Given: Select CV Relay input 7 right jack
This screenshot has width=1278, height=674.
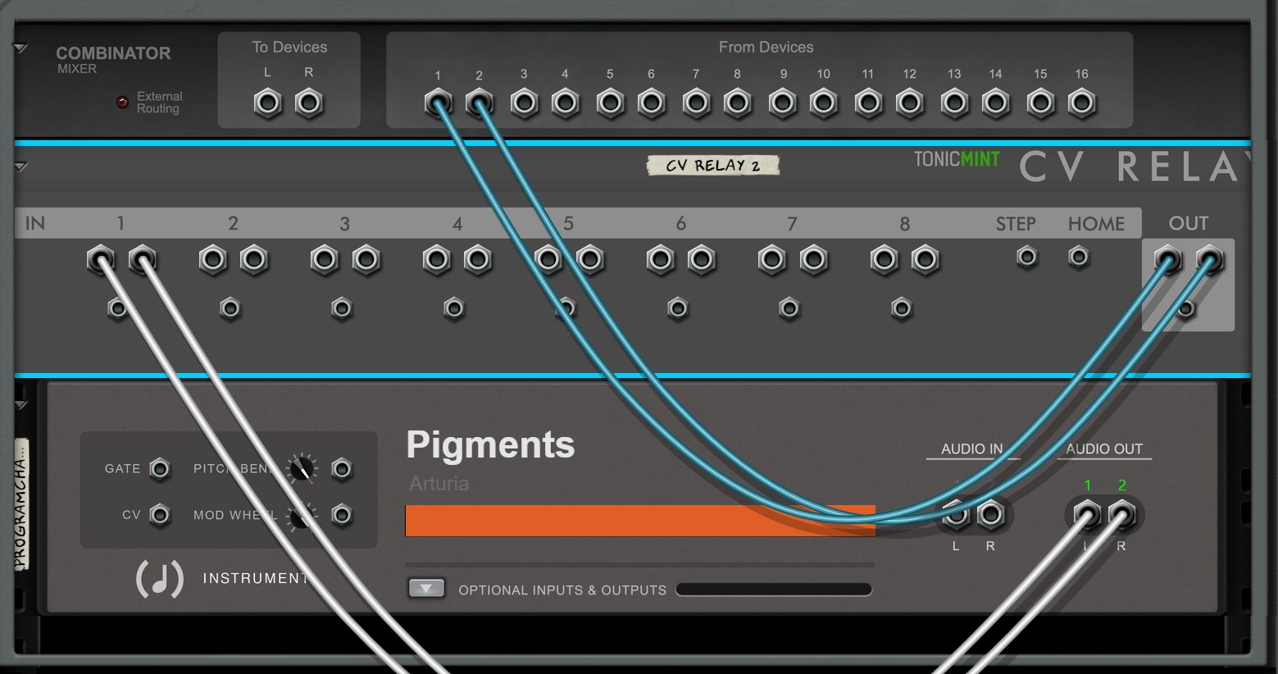Looking at the screenshot, I should [813, 260].
